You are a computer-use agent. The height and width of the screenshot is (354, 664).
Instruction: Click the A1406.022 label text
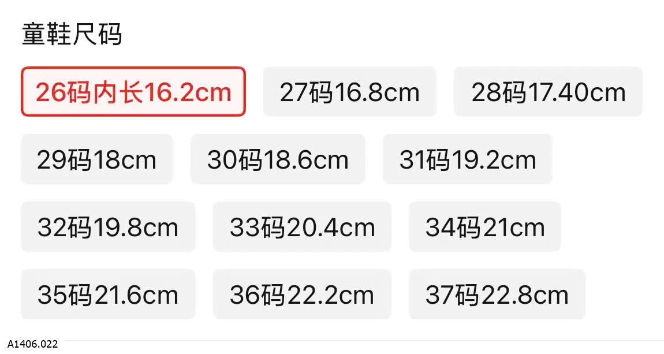pyautogui.click(x=32, y=344)
